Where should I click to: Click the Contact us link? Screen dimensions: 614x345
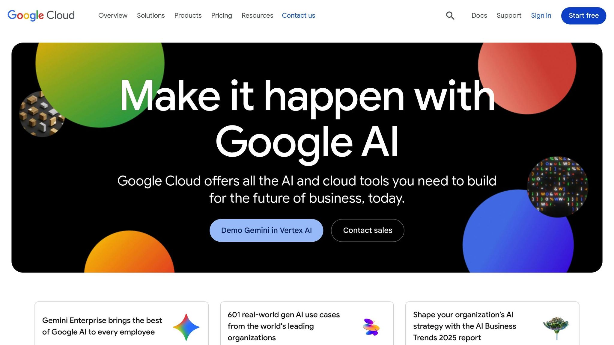click(298, 15)
